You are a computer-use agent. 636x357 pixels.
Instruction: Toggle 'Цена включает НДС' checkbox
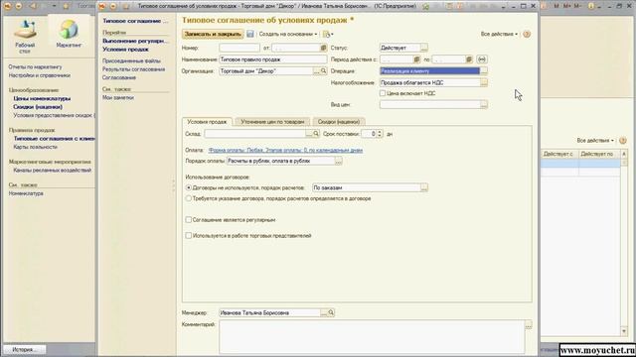[x=383, y=93]
